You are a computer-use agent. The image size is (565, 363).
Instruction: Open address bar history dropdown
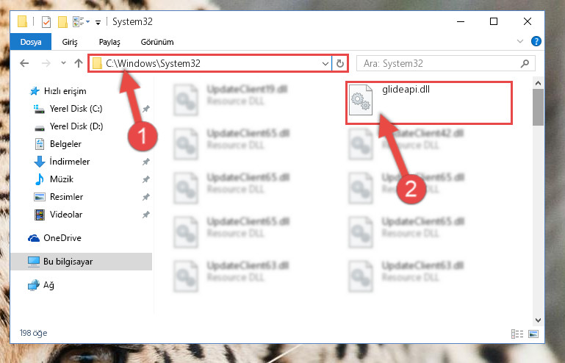click(x=325, y=64)
